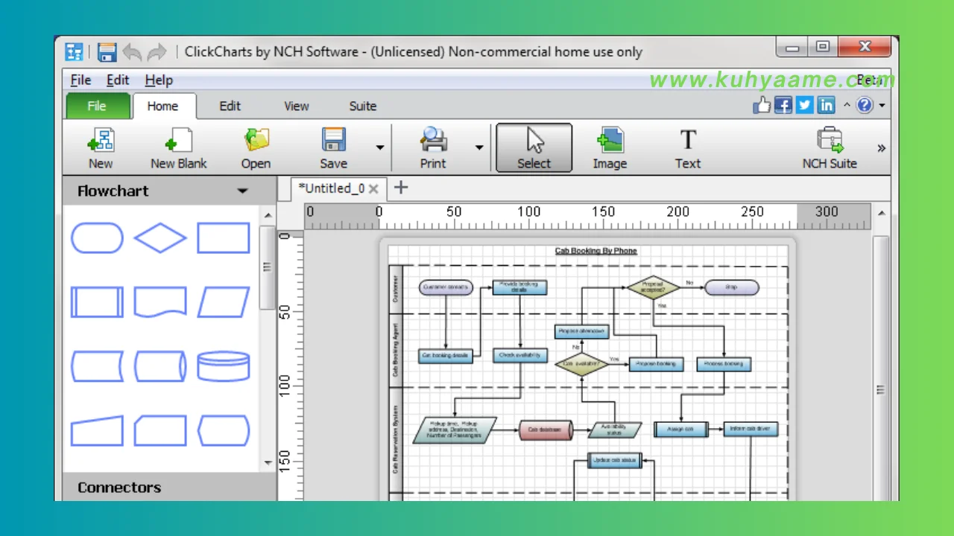Pick the predefined process double-bar shape
Viewport: 954px width, 536px height.
tap(97, 302)
